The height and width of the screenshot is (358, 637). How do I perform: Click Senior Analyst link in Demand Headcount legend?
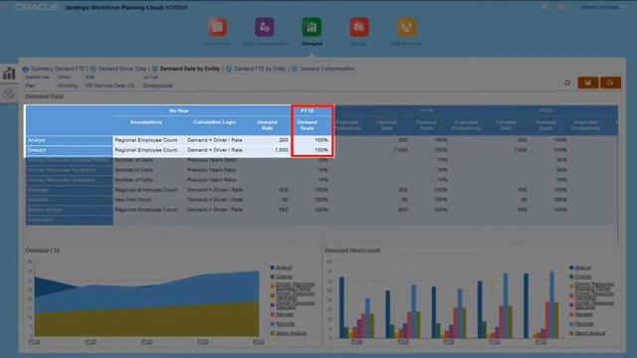point(590,333)
